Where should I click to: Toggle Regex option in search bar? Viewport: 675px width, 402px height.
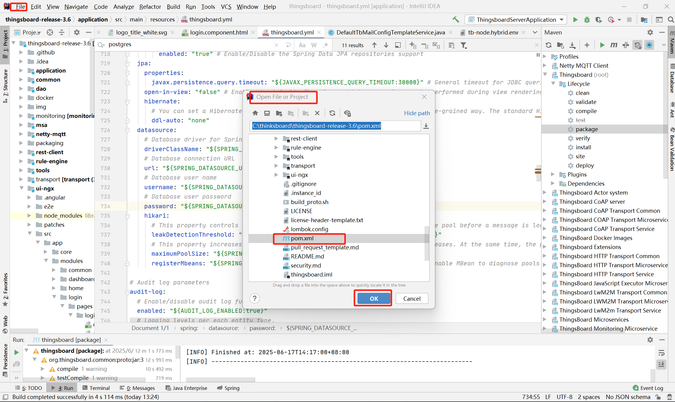click(x=326, y=45)
